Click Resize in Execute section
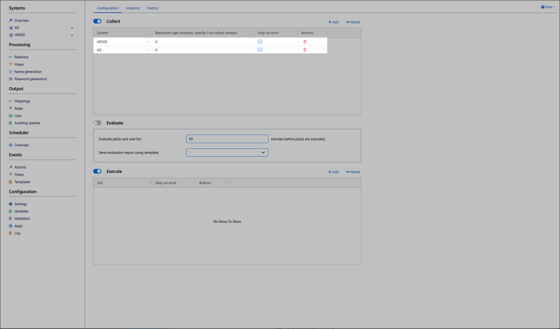The width and height of the screenshot is (560, 329). [353, 172]
